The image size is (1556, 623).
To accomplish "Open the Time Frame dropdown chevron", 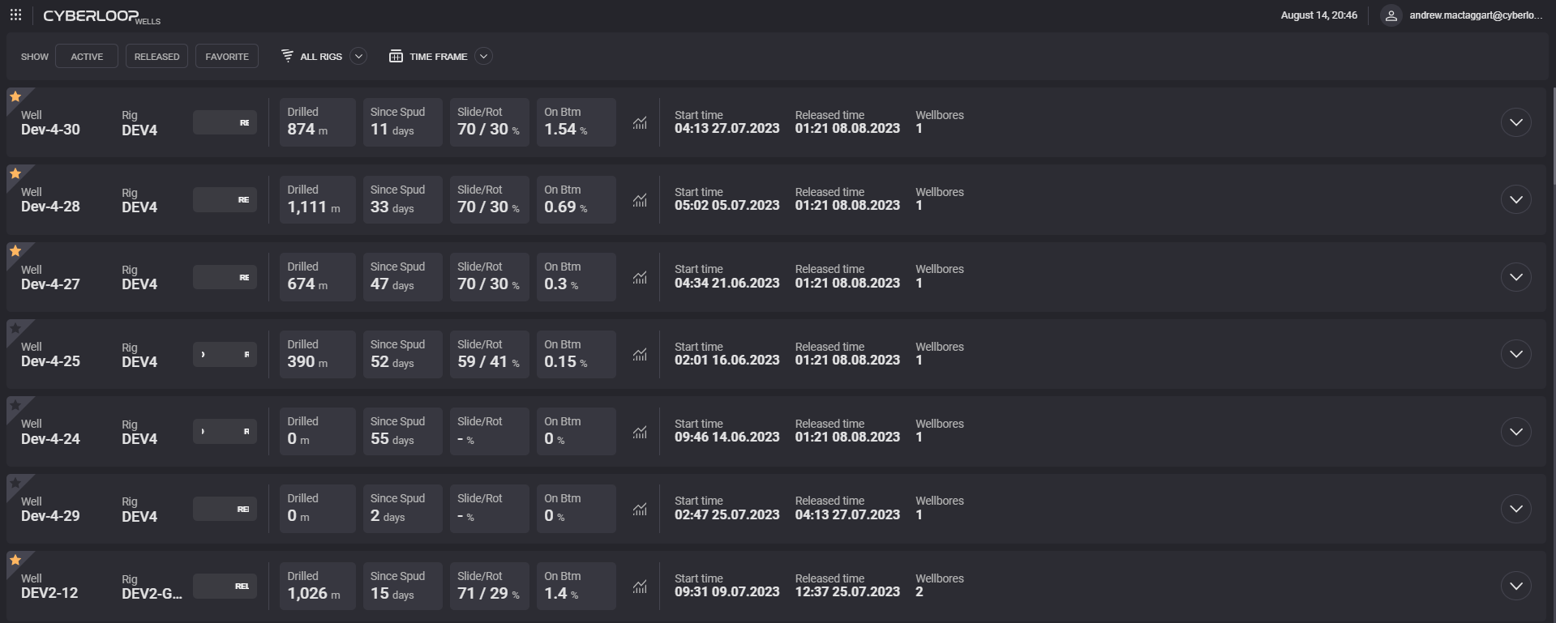I will (483, 56).
